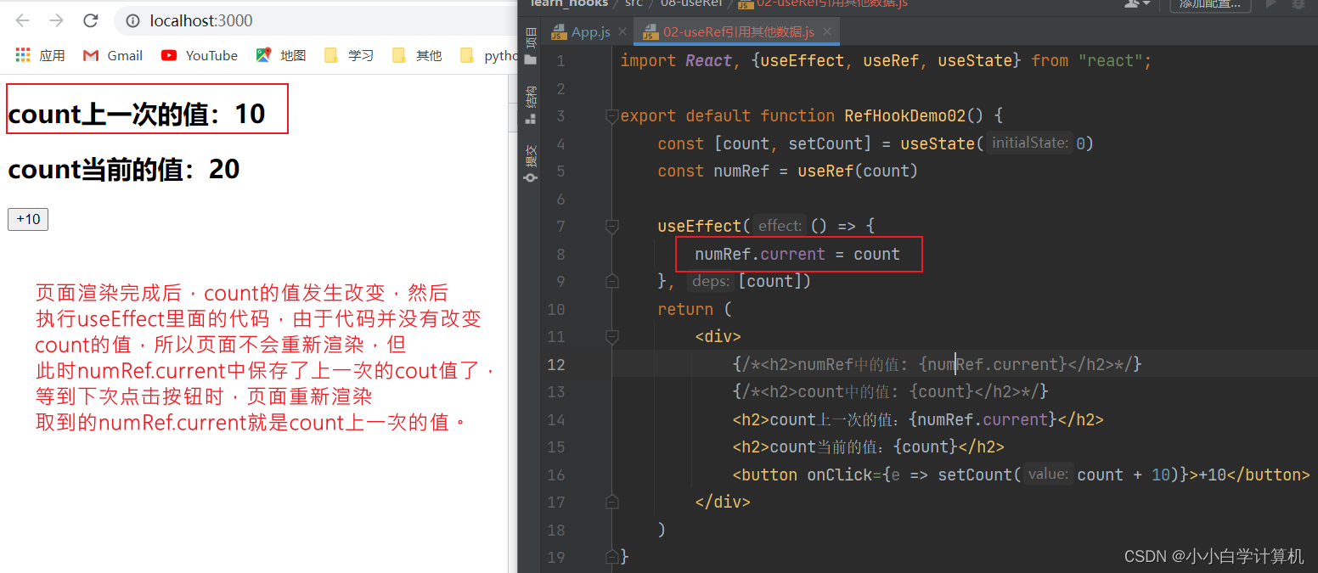
Task: Click the closing </div> tag on line 17
Action: point(723,502)
